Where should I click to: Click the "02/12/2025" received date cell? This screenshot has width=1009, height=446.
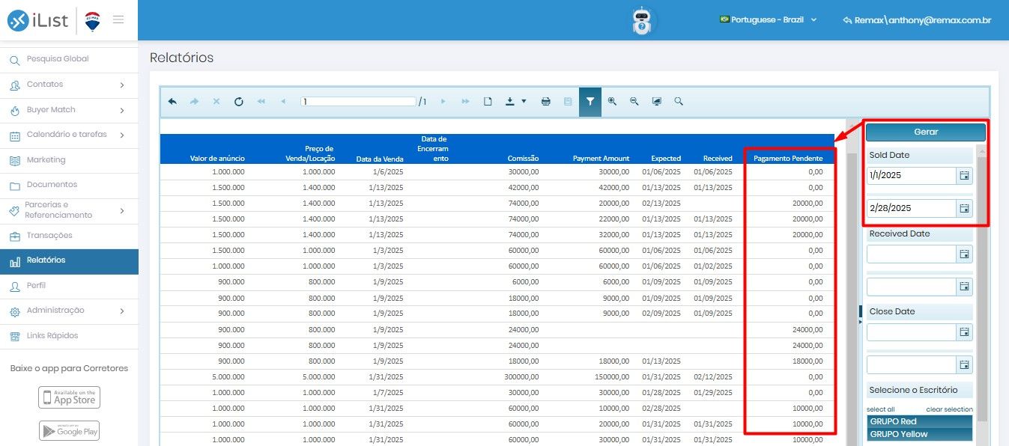click(712, 376)
